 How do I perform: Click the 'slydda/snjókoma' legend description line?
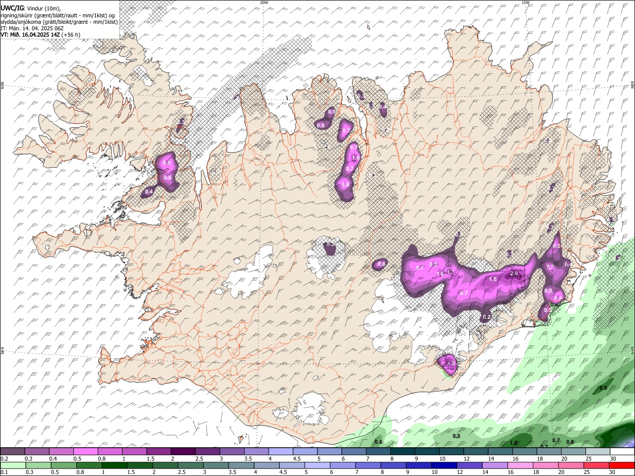coord(59,22)
